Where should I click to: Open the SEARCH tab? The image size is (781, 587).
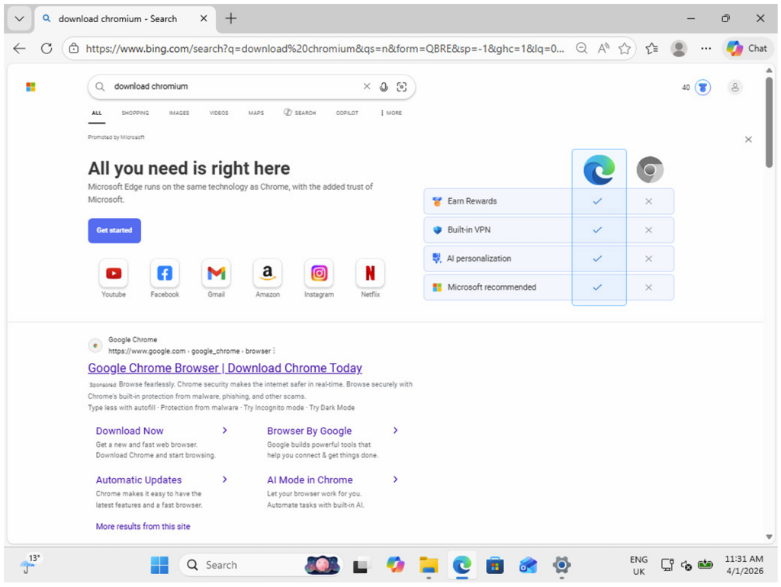[300, 113]
